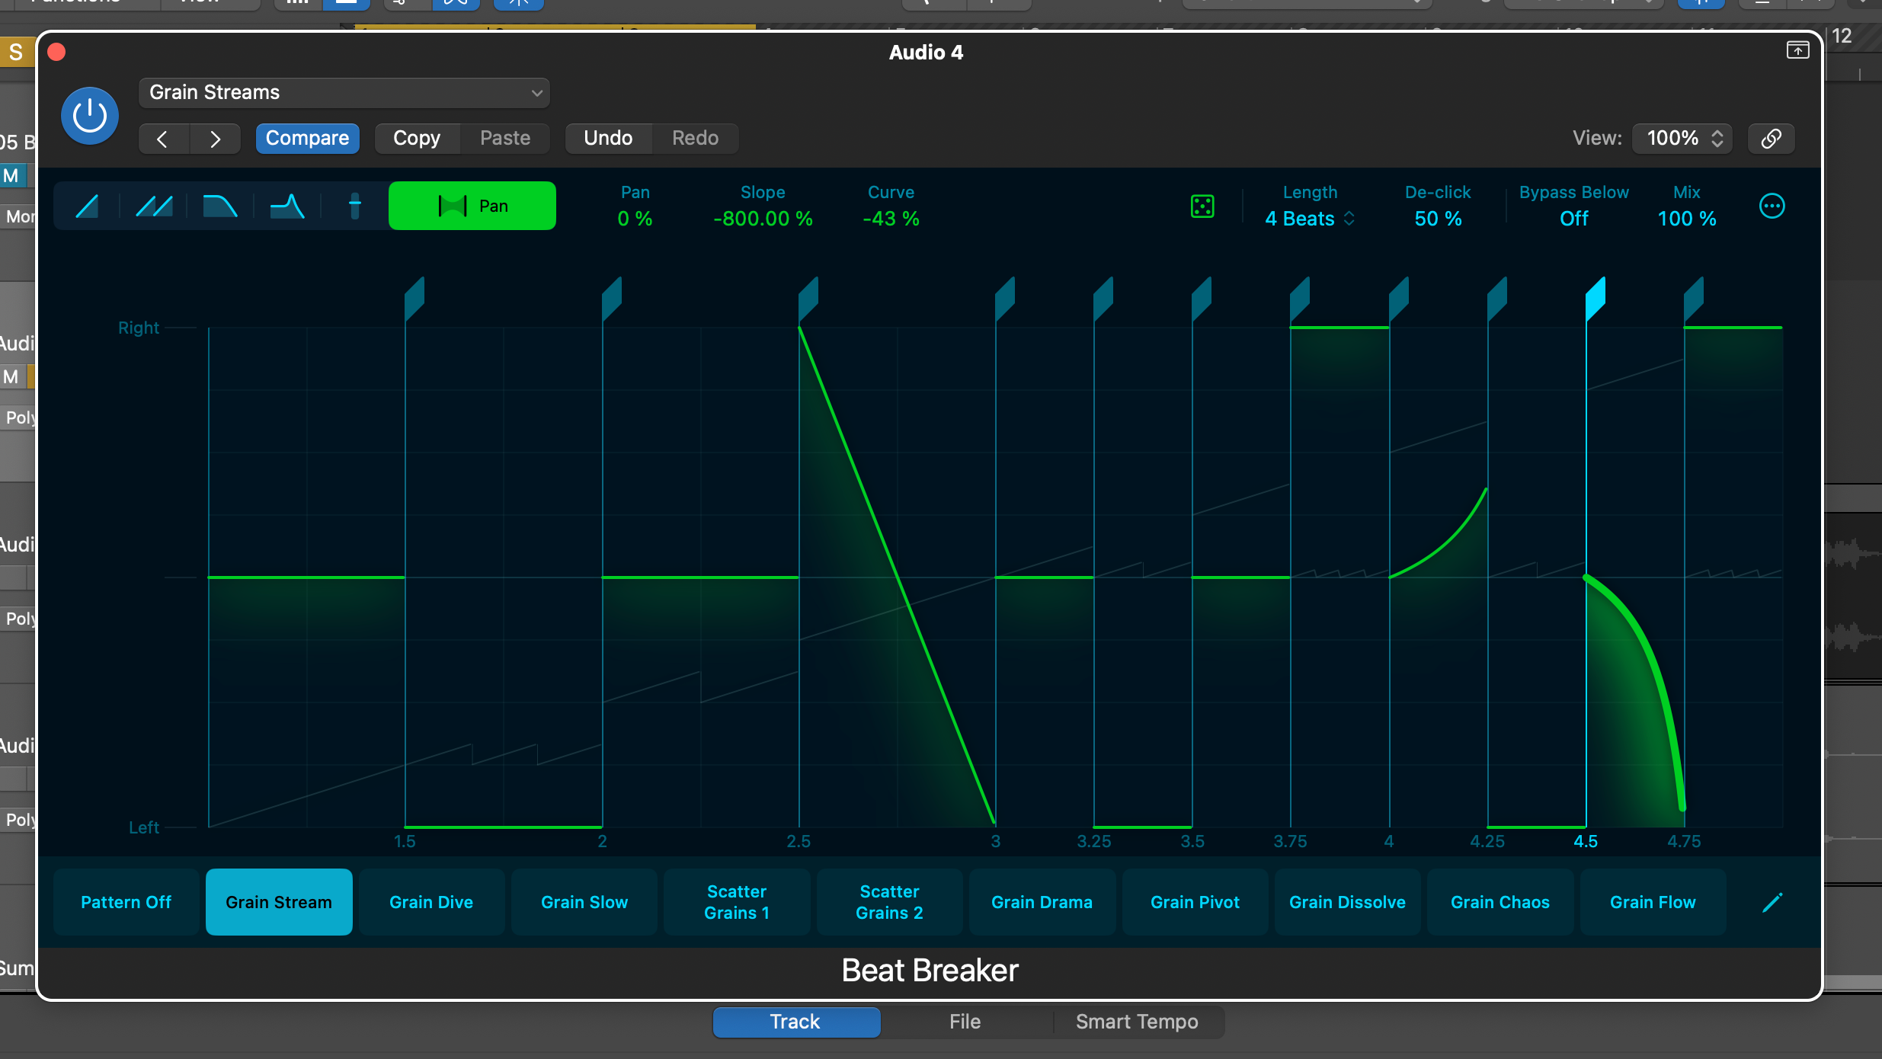Viewport: 1882px width, 1059px height.
Task: Select the slice marker at 3.25
Action: click(1103, 298)
